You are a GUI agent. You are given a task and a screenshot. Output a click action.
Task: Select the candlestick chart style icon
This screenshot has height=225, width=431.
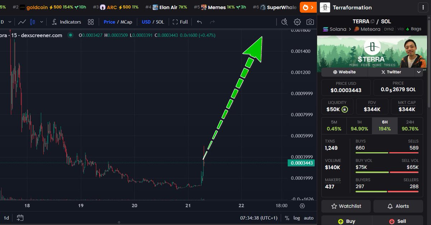pyautogui.click(x=33, y=22)
